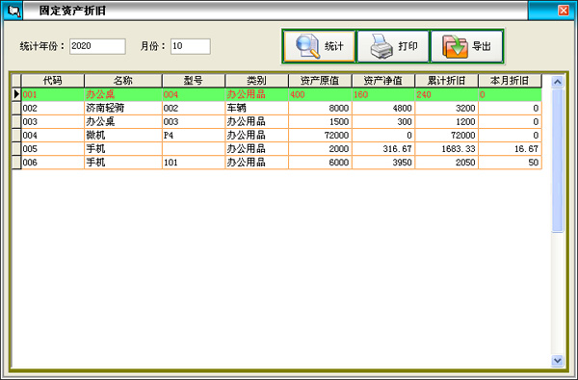Click the 导出 (Export) button
The image size is (578, 380).
(466, 46)
